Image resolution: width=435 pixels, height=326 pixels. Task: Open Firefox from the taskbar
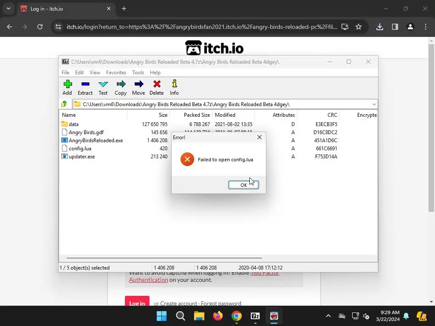(218, 316)
